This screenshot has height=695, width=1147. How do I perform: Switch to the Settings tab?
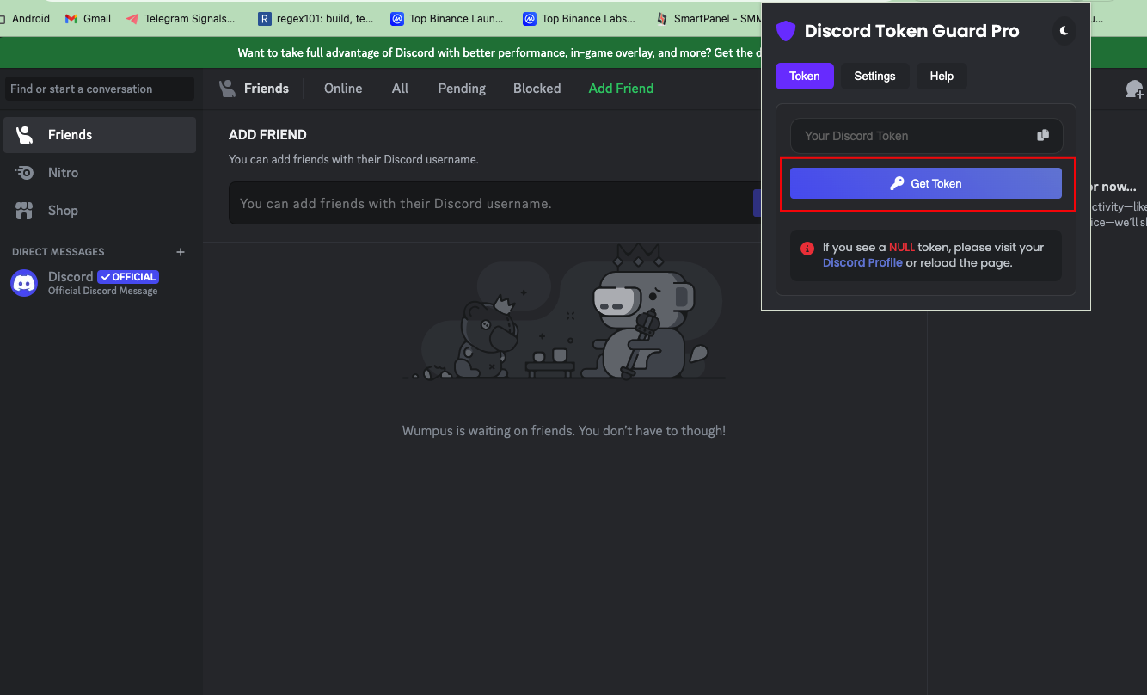[874, 76]
